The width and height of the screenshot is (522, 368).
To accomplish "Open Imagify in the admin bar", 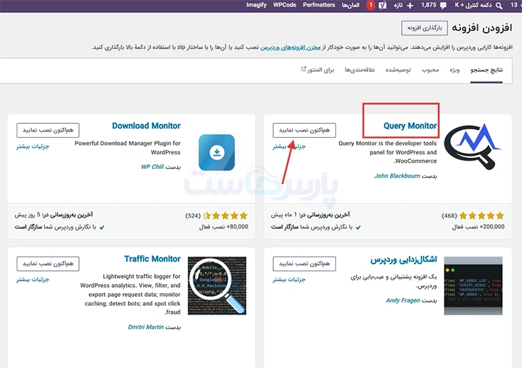I will 257,5.
